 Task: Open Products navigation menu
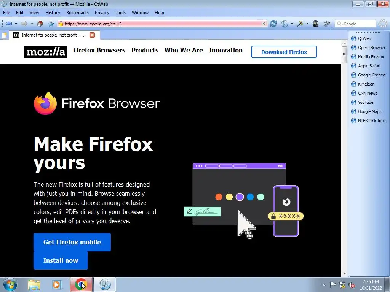(145, 50)
